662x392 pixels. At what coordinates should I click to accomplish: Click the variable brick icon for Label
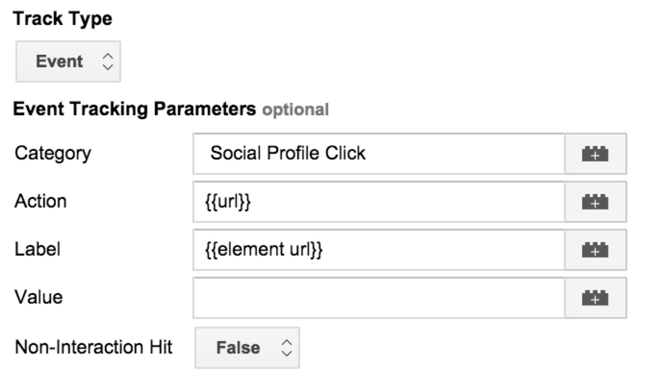click(595, 250)
